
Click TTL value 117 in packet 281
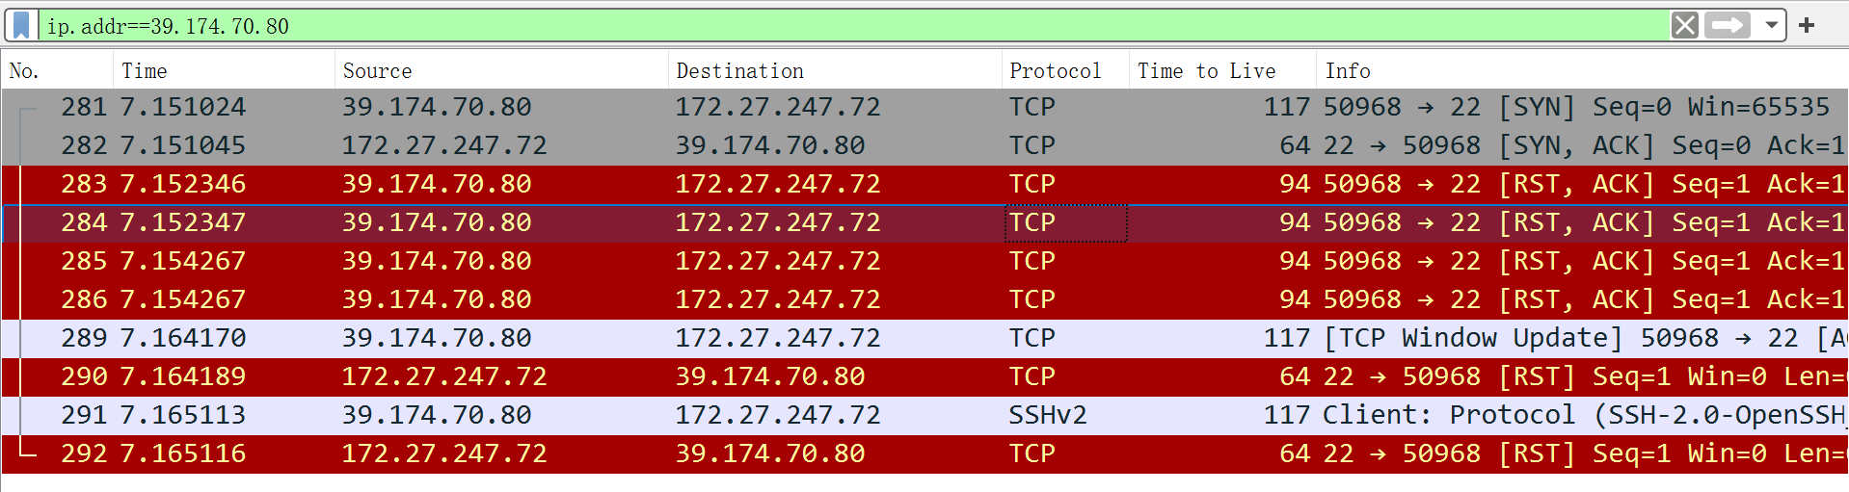coord(1287,107)
